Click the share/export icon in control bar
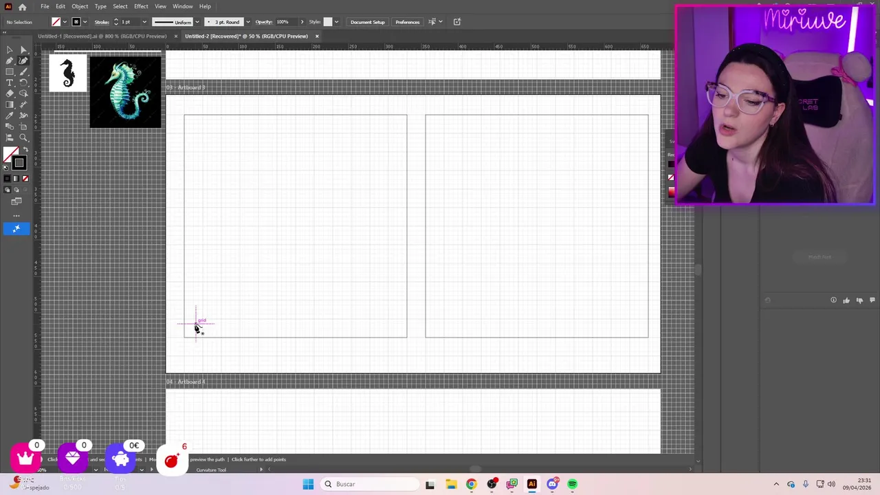 point(456,22)
